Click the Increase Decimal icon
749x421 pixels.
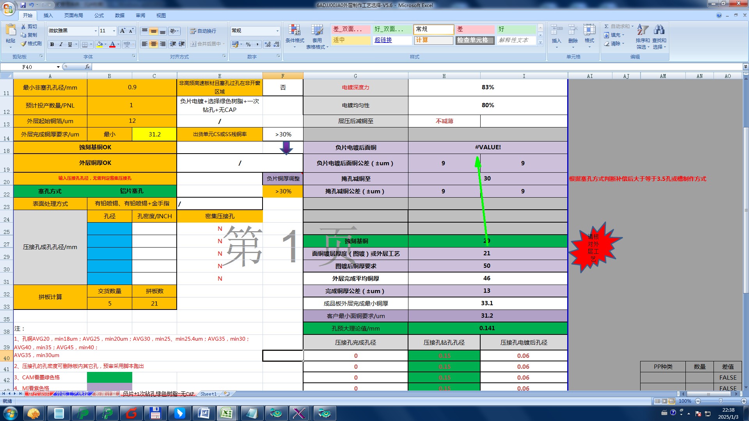[268, 44]
